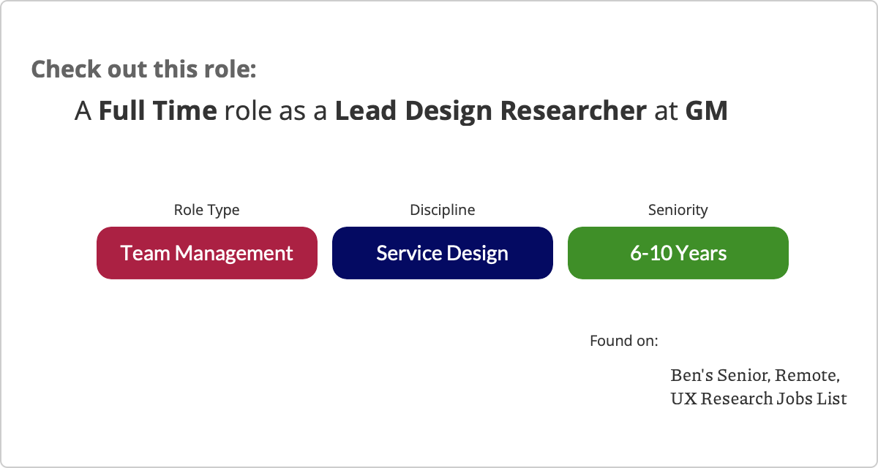Open the "Ben's Senior, Remote," source line
The height and width of the screenshot is (468, 878).
754,376
